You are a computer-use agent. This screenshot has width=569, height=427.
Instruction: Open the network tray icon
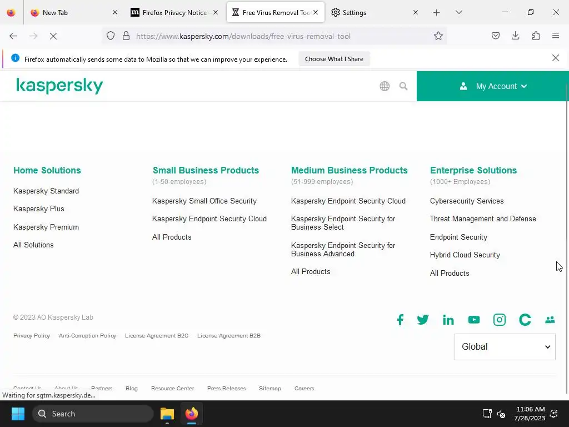pyautogui.click(x=487, y=414)
